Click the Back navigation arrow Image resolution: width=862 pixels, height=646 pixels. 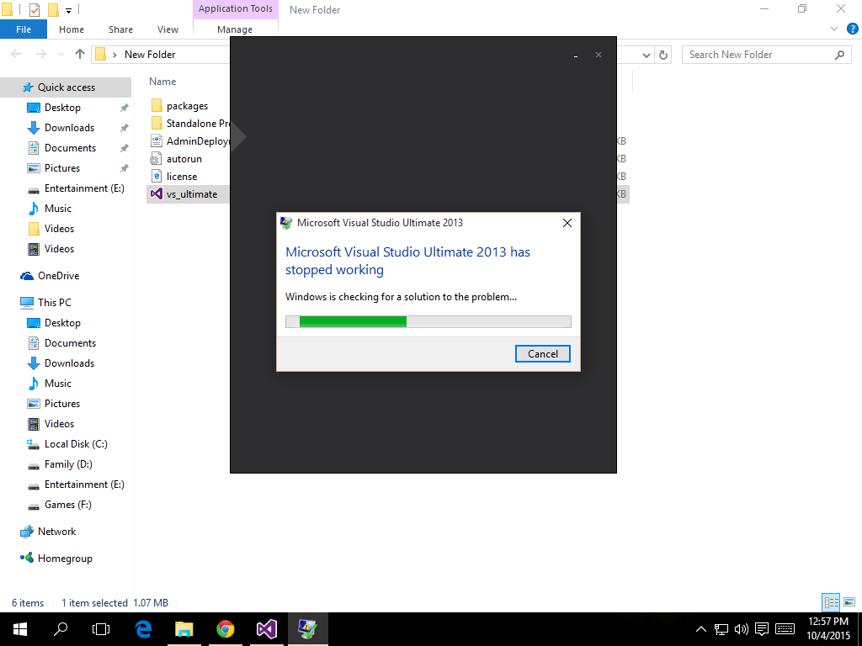(17, 54)
